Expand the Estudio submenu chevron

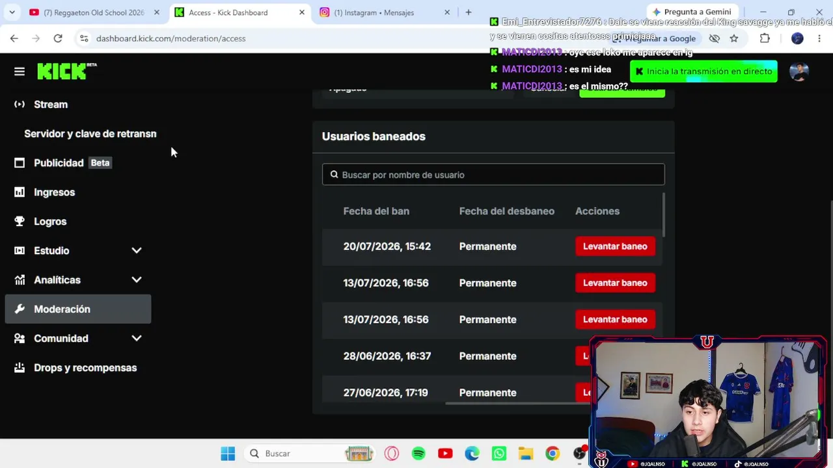[137, 250]
